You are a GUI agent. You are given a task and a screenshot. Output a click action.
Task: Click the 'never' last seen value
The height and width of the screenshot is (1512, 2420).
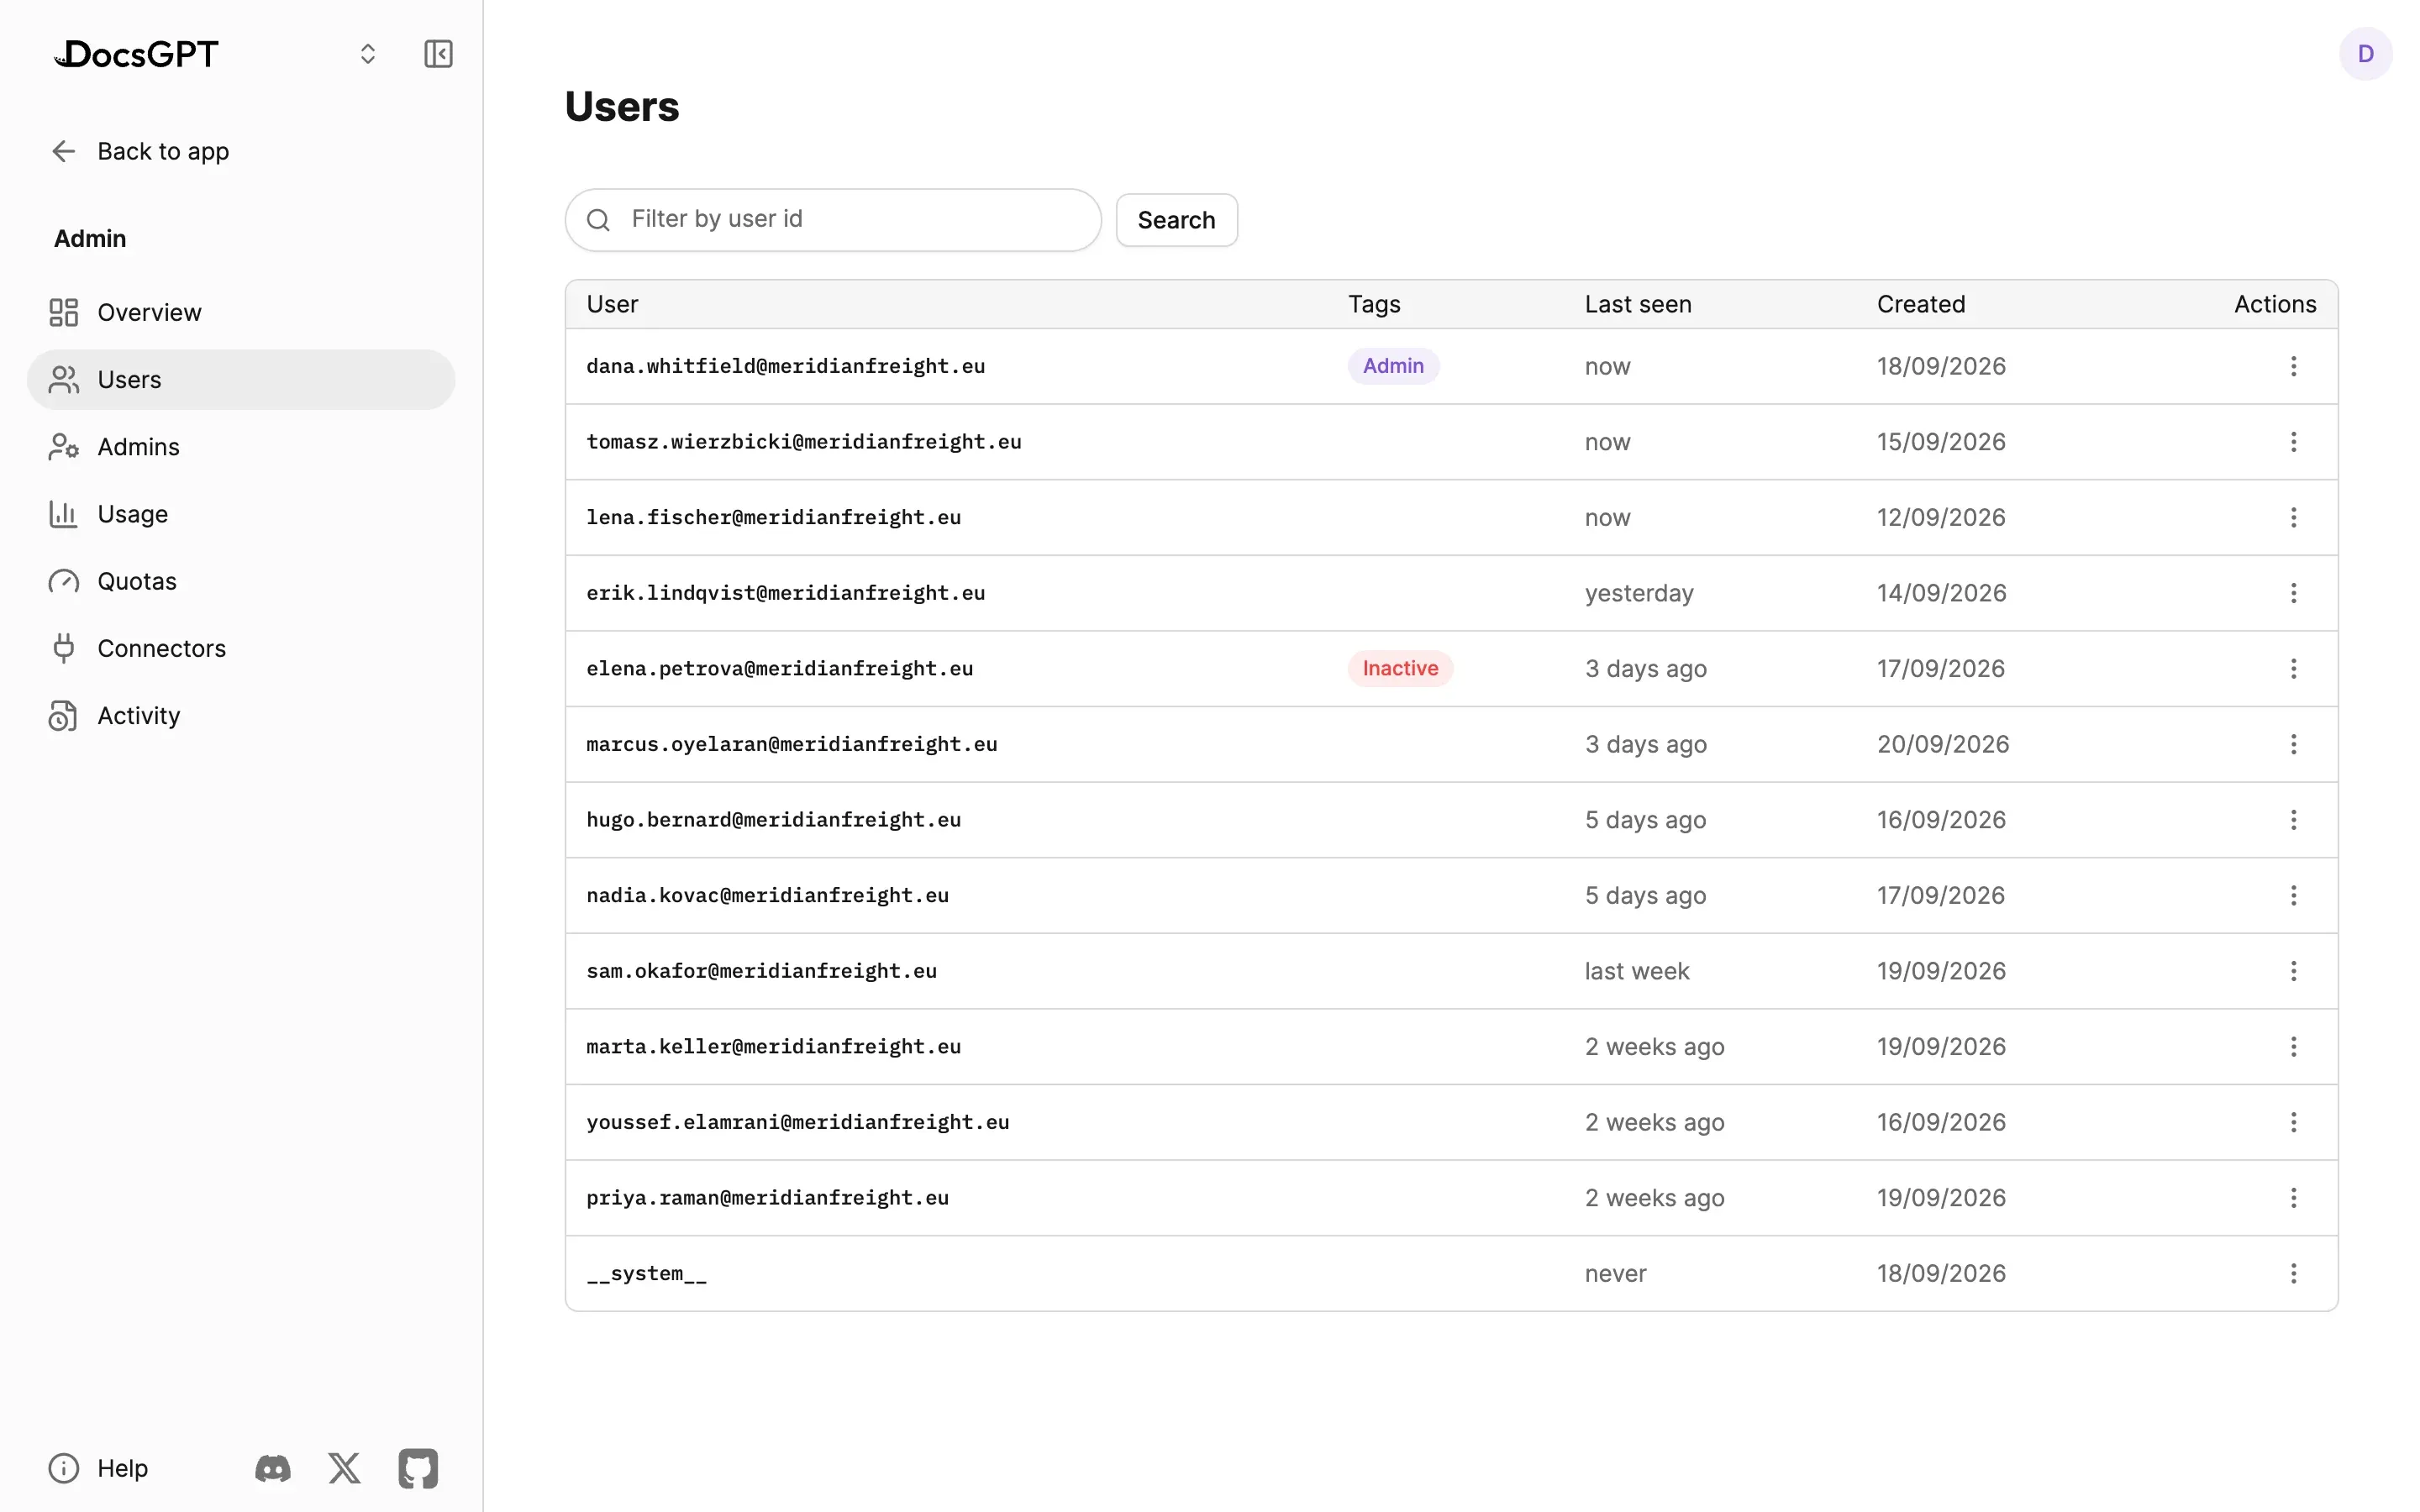[x=1615, y=1273]
